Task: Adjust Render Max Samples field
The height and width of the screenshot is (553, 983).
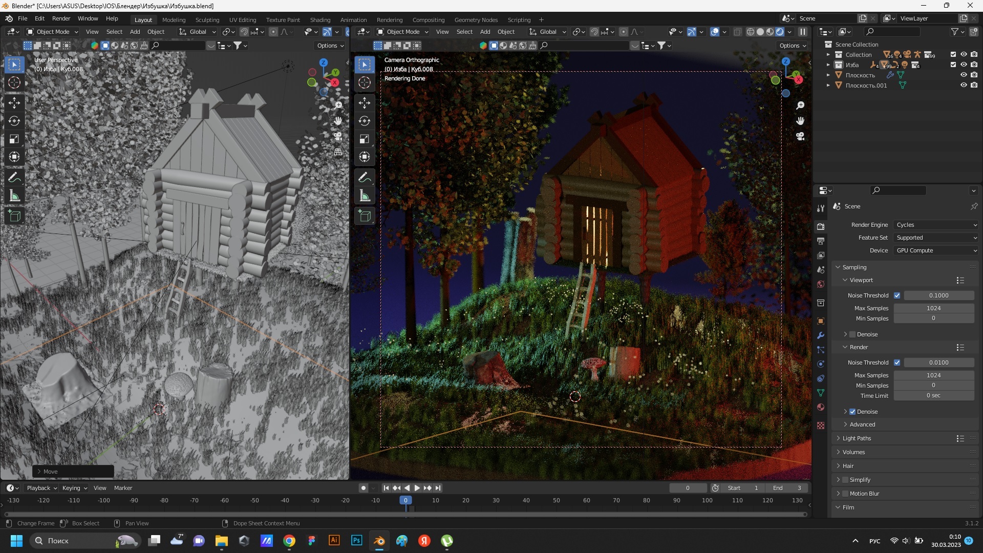Action: (x=933, y=375)
